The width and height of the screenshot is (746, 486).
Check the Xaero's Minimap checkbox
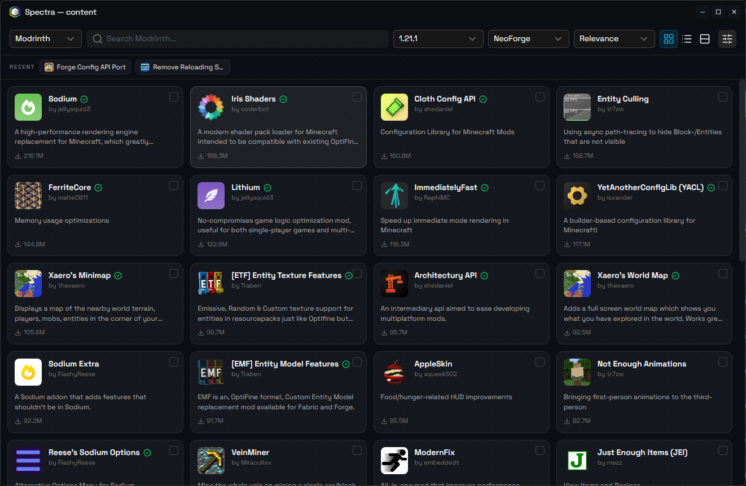tap(174, 273)
